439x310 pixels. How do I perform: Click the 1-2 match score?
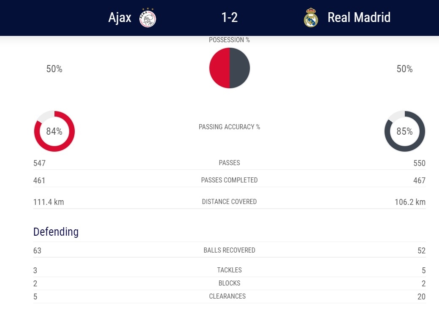230,17
